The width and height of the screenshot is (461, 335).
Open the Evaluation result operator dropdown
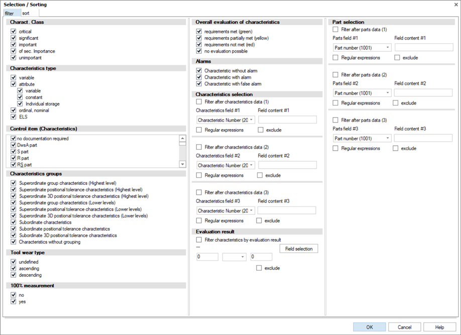coord(235,257)
